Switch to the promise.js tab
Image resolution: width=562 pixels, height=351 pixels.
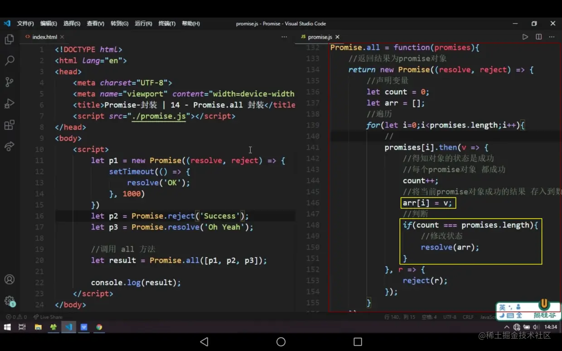[320, 37]
